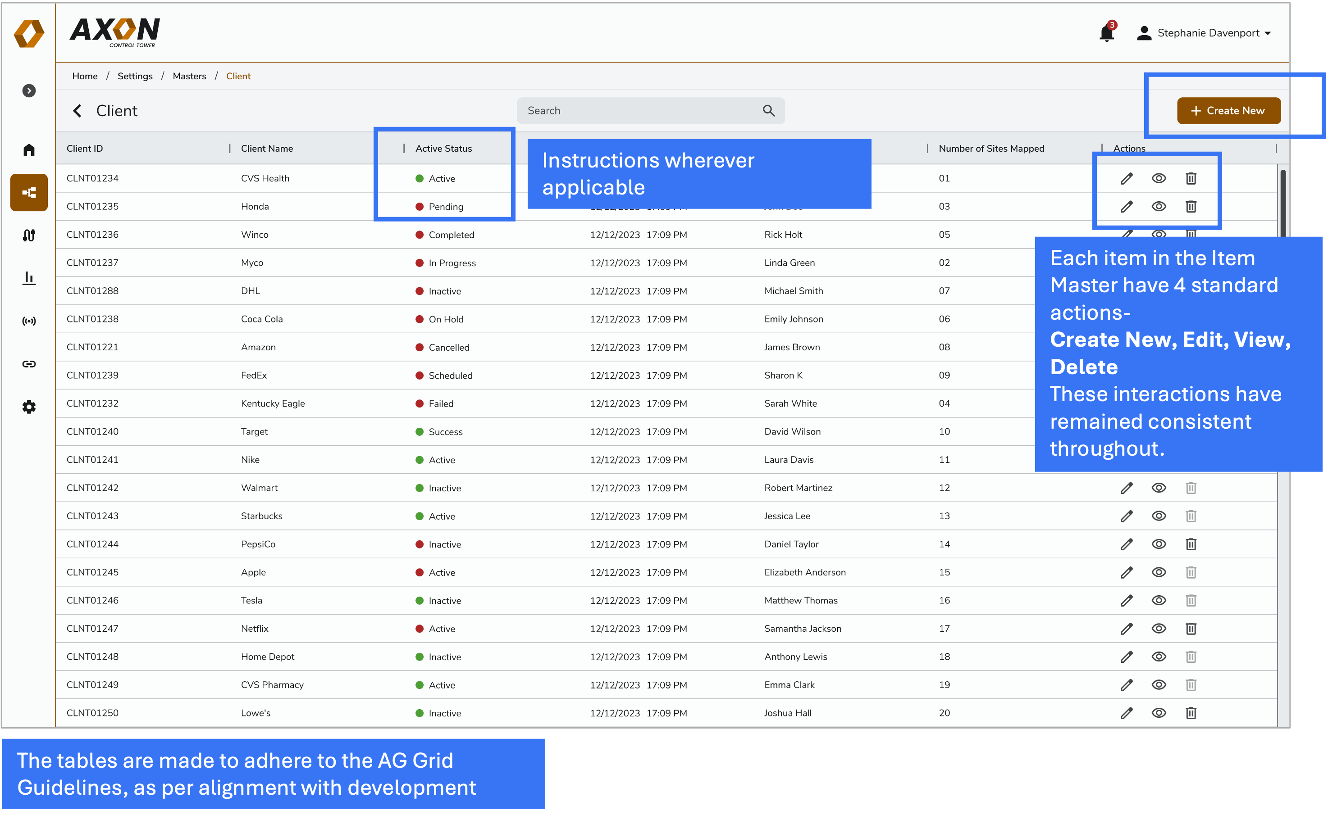Delete the PepsiCo row
The height and width of the screenshot is (815, 1328).
pyautogui.click(x=1191, y=544)
